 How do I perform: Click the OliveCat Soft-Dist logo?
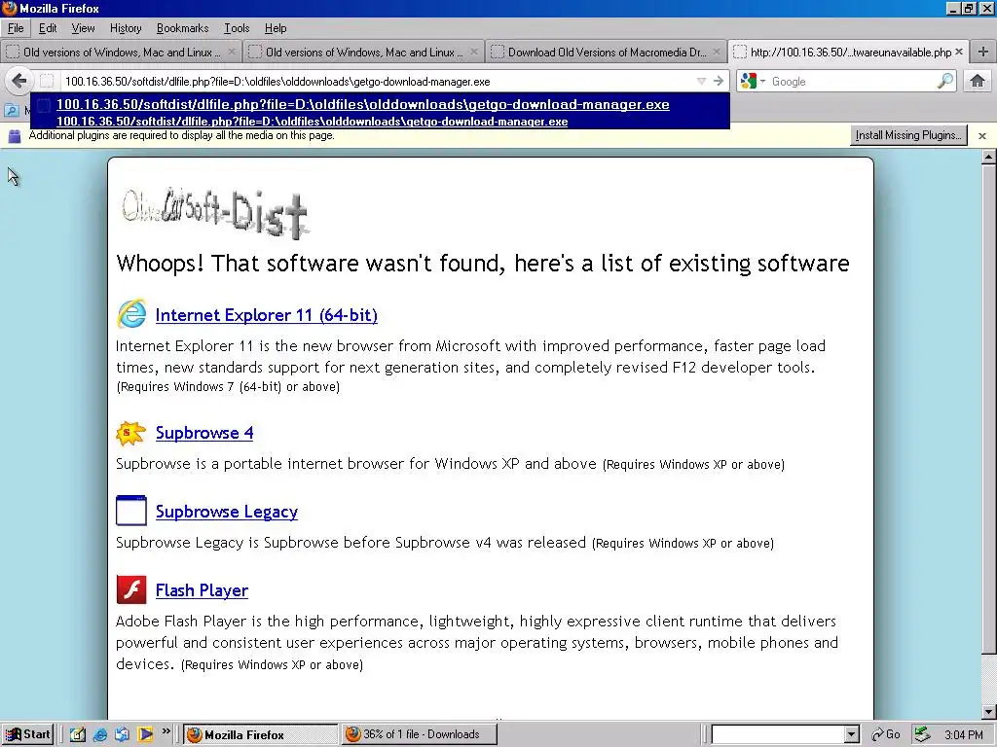(215, 213)
